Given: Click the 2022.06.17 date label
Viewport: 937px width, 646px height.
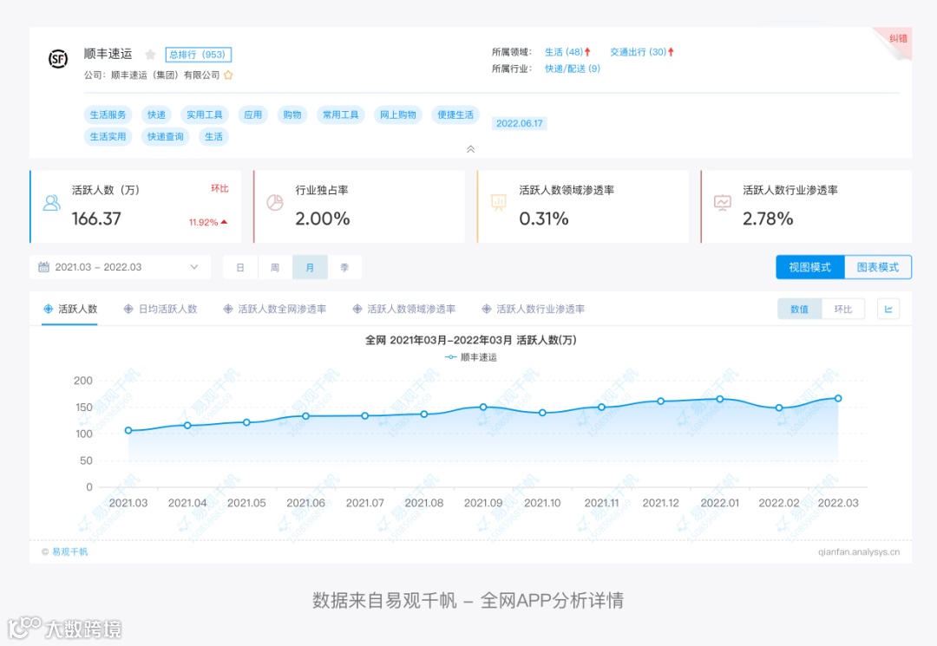Looking at the screenshot, I should tap(520, 124).
